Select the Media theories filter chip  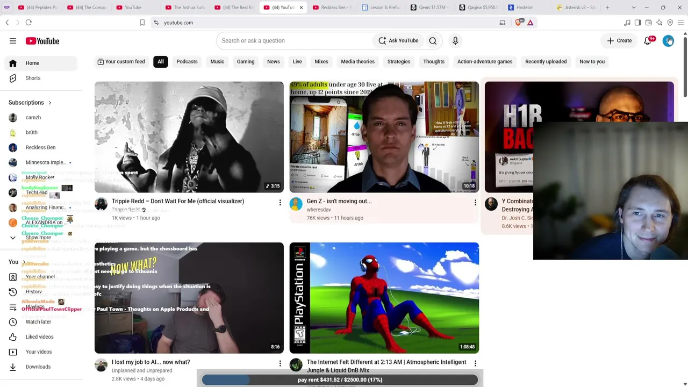point(357,61)
